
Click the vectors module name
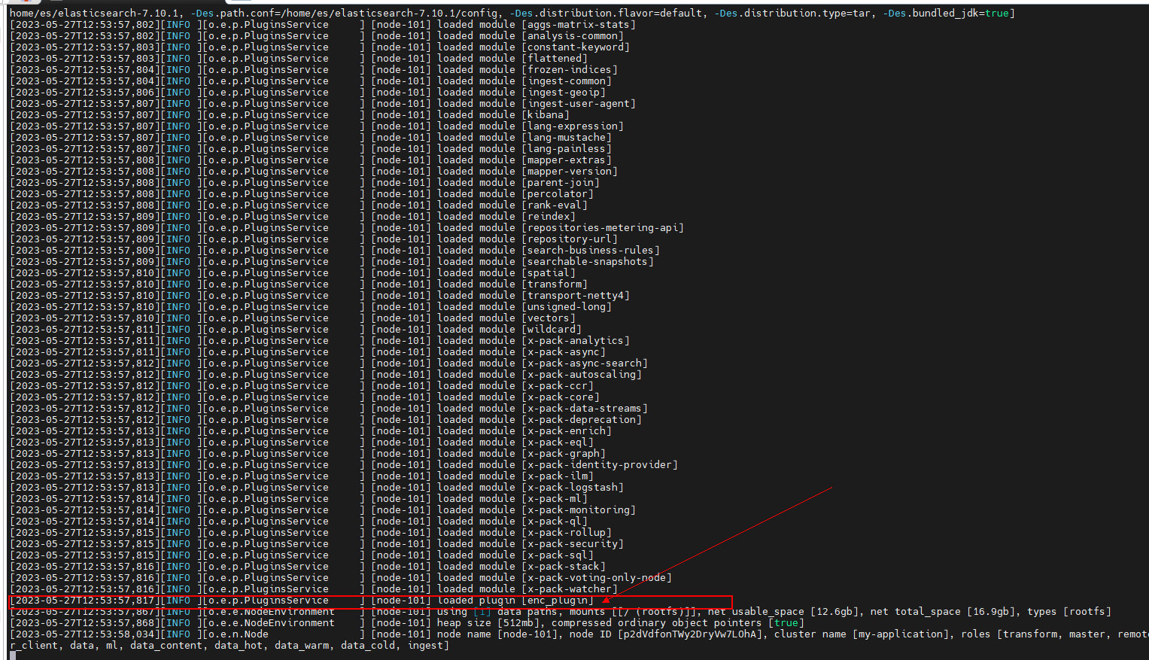click(x=549, y=318)
